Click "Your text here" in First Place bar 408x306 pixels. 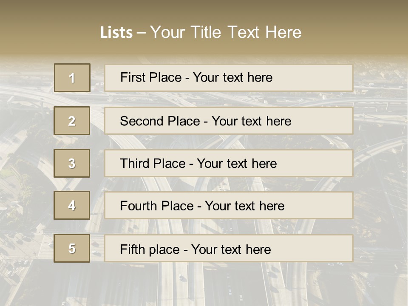point(232,77)
